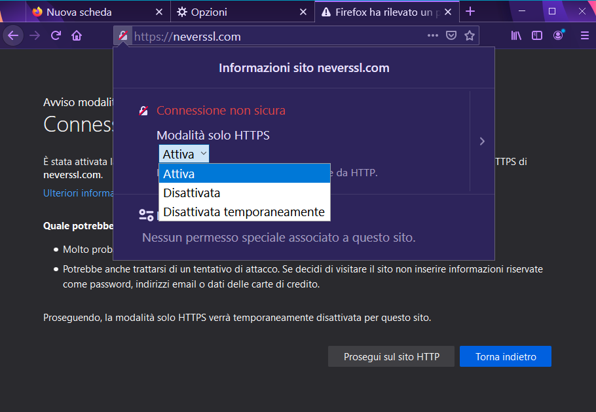Click the insecure lock icon beside Connessione non sicura
596x412 pixels.
[143, 111]
